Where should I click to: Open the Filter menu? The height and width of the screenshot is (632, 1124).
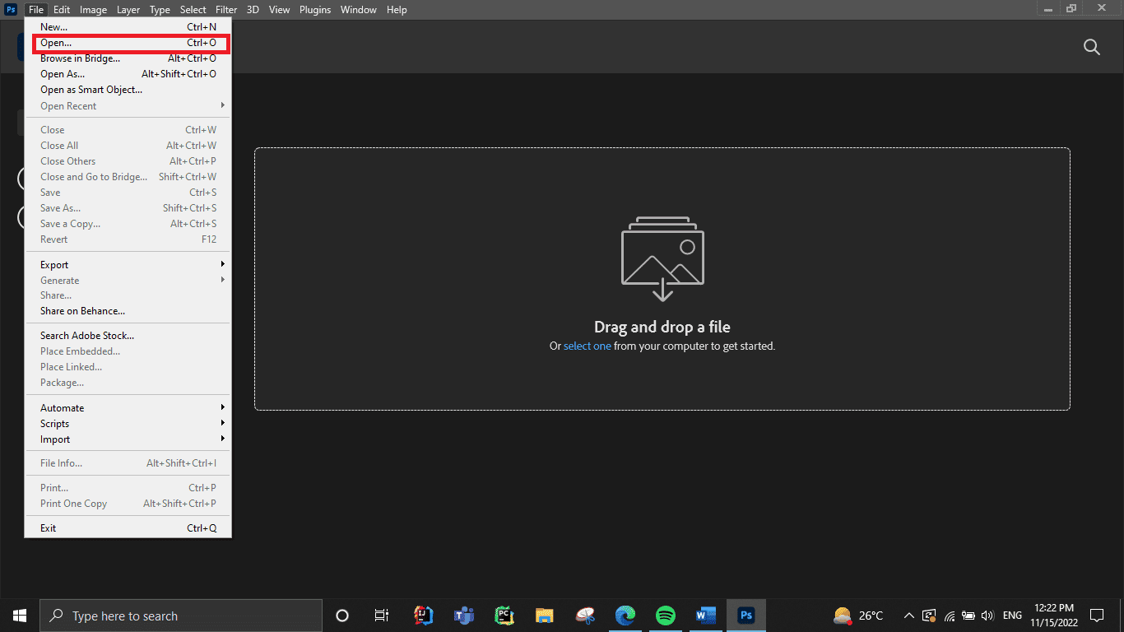[x=225, y=9]
